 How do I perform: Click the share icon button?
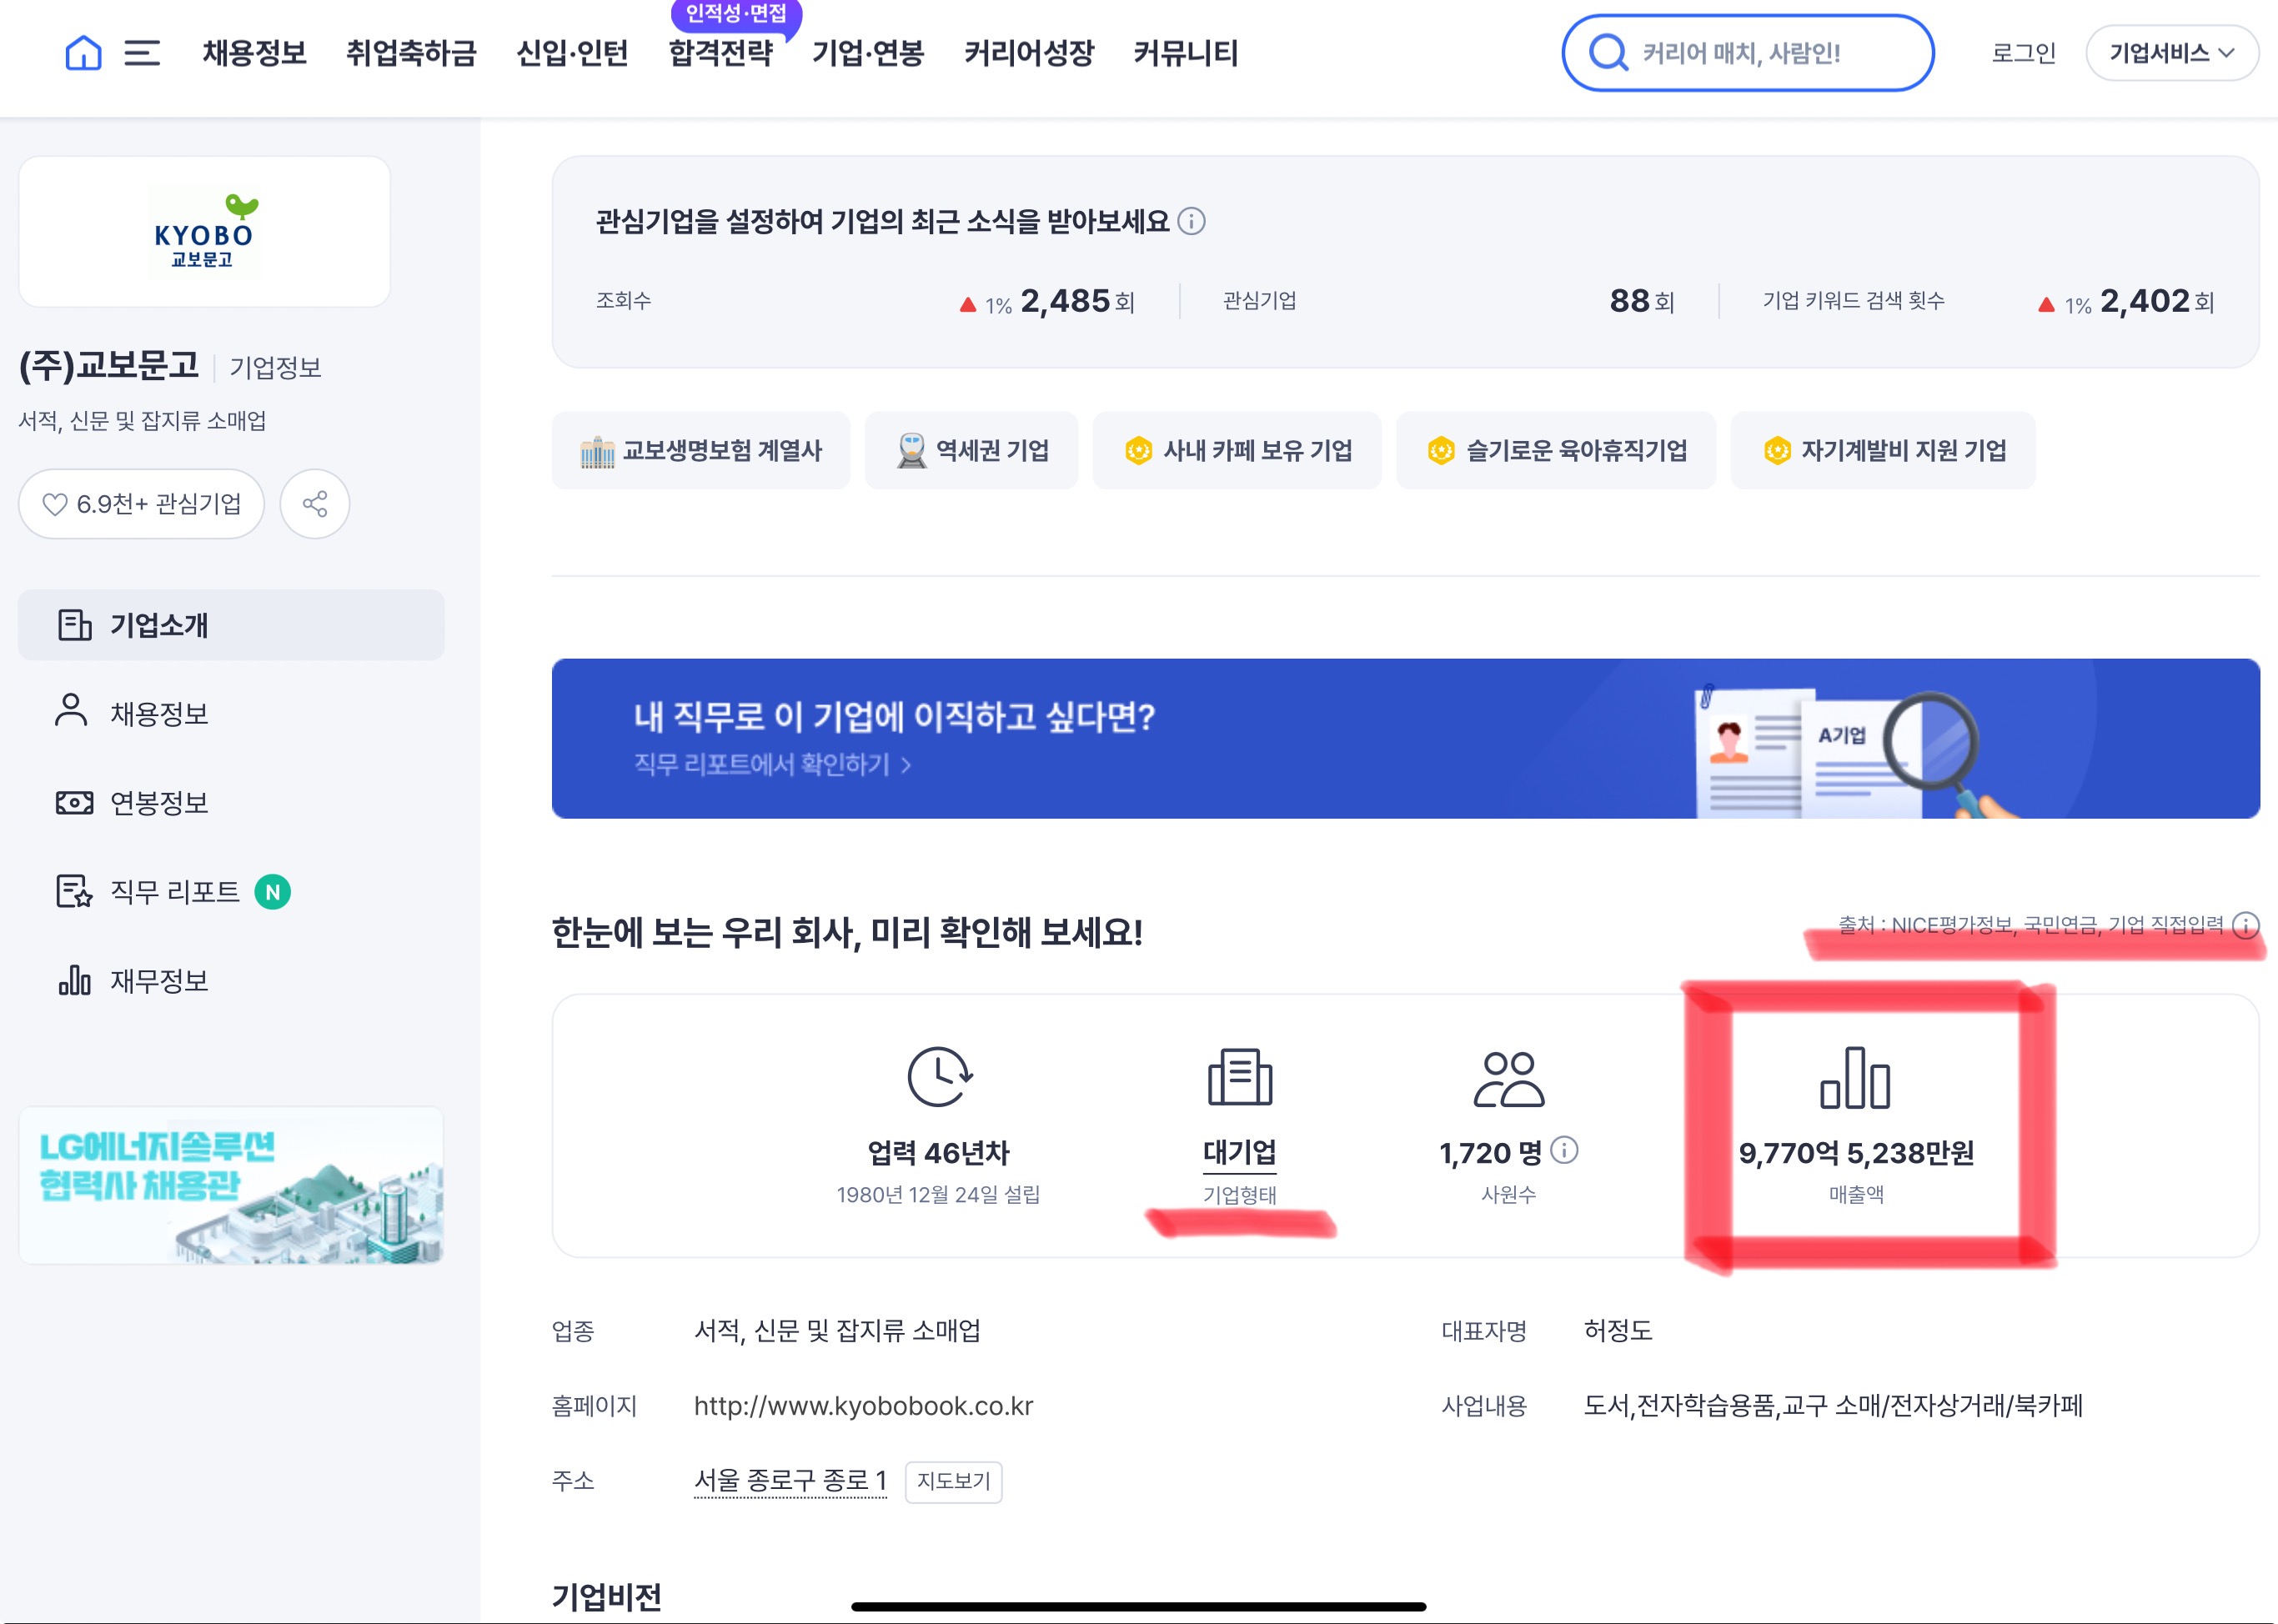tap(315, 504)
